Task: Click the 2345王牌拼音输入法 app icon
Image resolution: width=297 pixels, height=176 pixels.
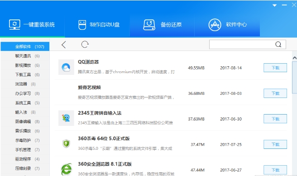Action: (66, 118)
